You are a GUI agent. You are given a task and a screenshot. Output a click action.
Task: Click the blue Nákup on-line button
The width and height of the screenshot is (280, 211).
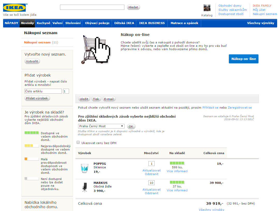pos(244,59)
